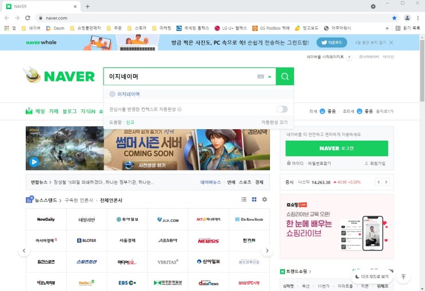The height and width of the screenshot is (291, 425).
Task: Open the 지식iN menu item
Action: click(x=88, y=111)
